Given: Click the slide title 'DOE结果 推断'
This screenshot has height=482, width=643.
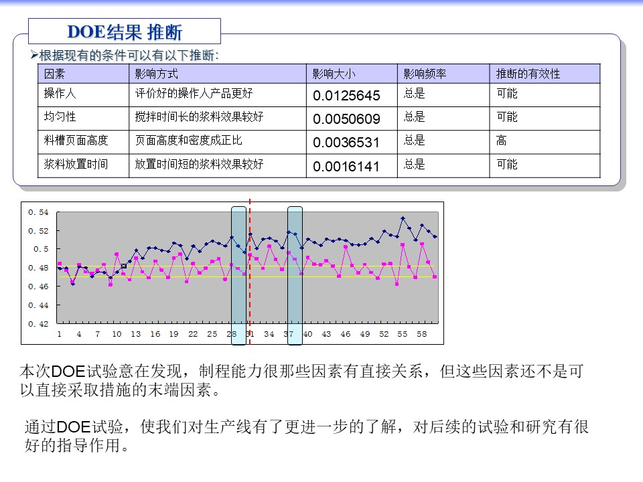Looking at the screenshot, I should click(x=125, y=32).
